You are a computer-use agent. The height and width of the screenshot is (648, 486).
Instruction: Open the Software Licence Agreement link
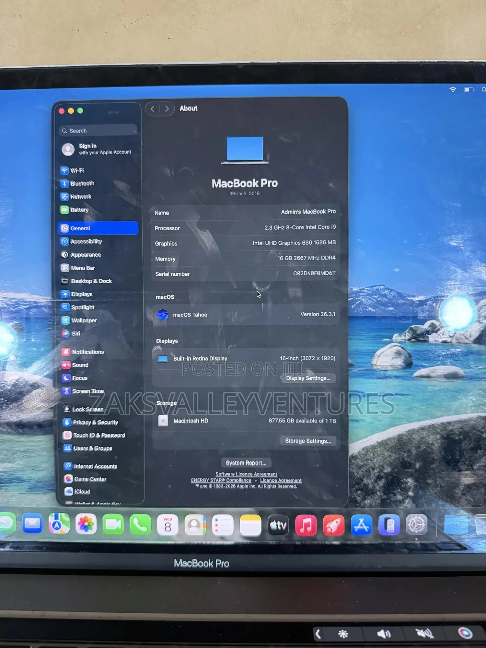click(246, 474)
